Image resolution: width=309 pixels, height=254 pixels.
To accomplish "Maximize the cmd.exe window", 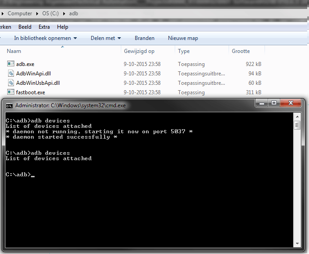I will point(274,103).
